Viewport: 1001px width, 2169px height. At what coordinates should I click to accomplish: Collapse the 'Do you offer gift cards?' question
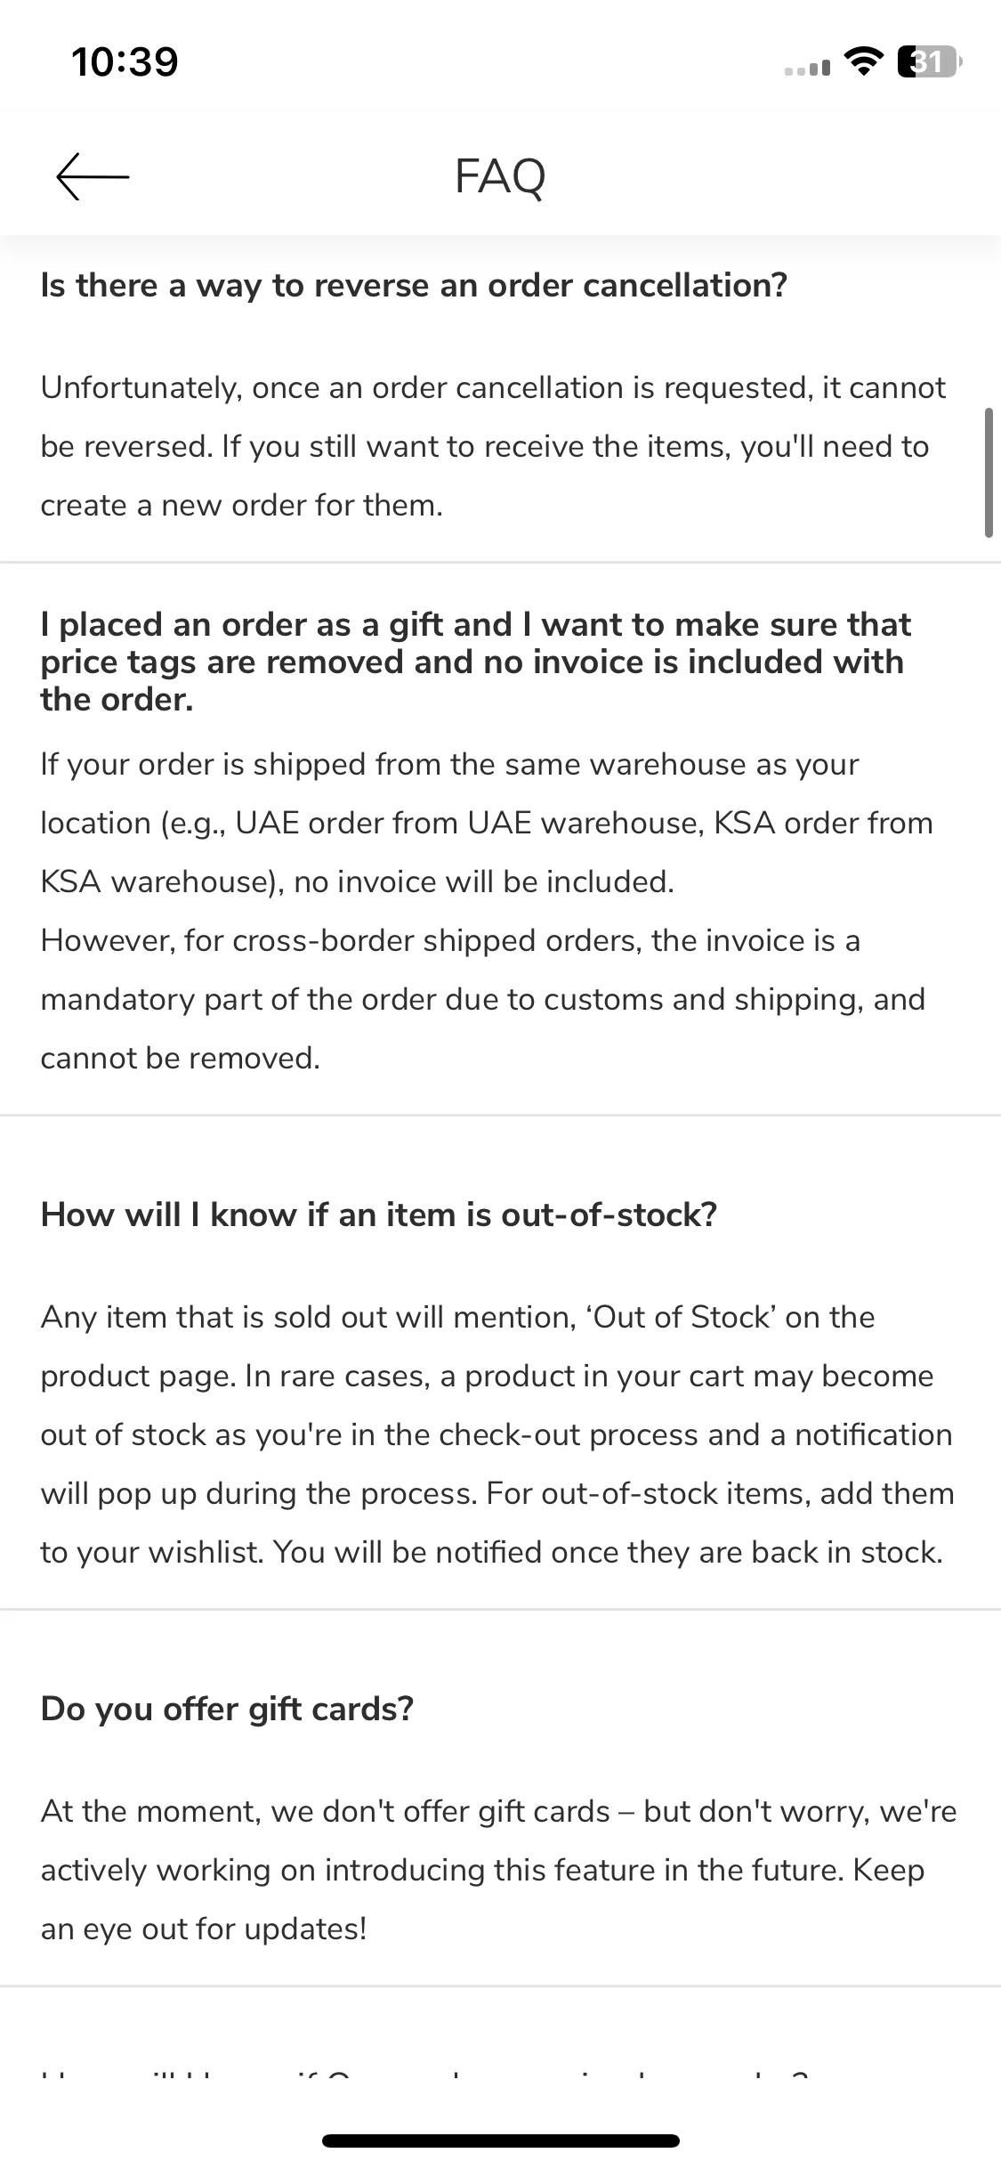[227, 1709]
